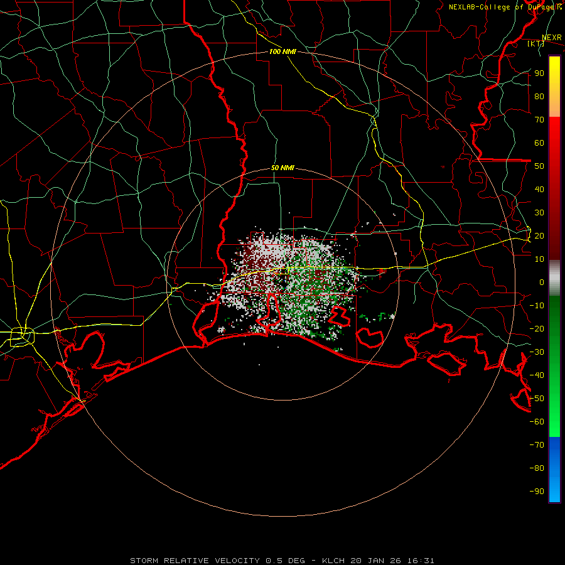Click the 70 tick label on scale
The width and height of the screenshot is (565, 565).
539,120
